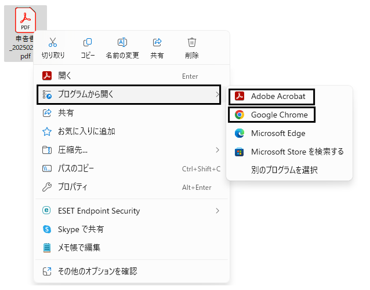Open ESET Endpoint Security entry
This screenshot has width=370, height=290.
click(x=132, y=211)
